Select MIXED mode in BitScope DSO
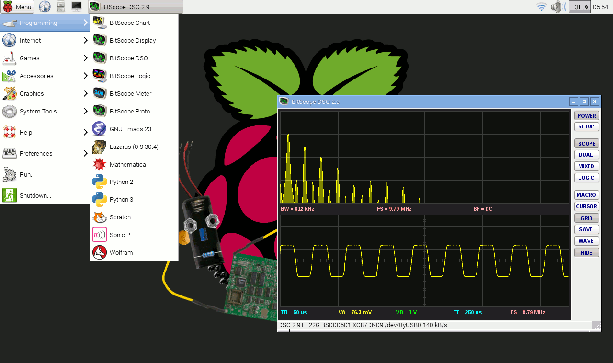 (587, 166)
